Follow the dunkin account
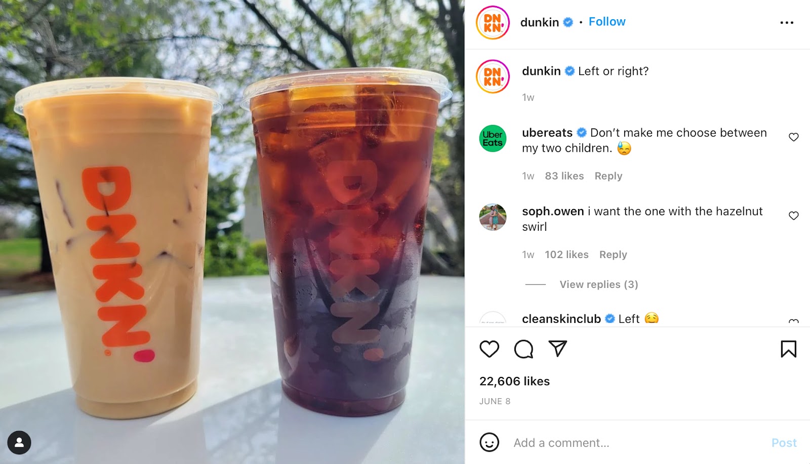 [x=607, y=22]
